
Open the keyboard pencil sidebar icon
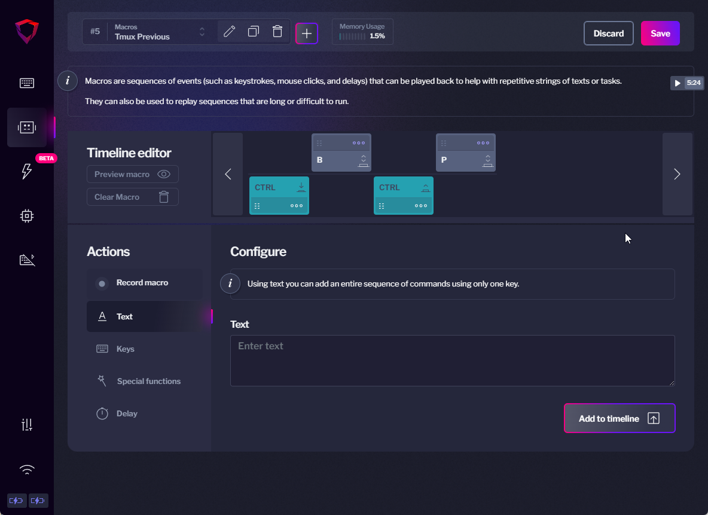27,260
